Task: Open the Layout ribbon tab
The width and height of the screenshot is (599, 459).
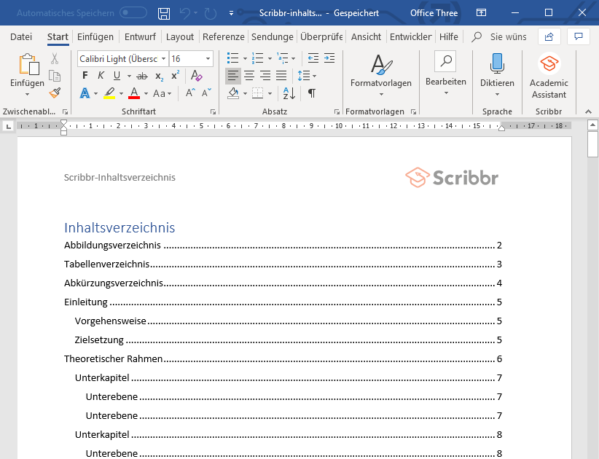Action: pyautogui.click(x=180, y=36)
